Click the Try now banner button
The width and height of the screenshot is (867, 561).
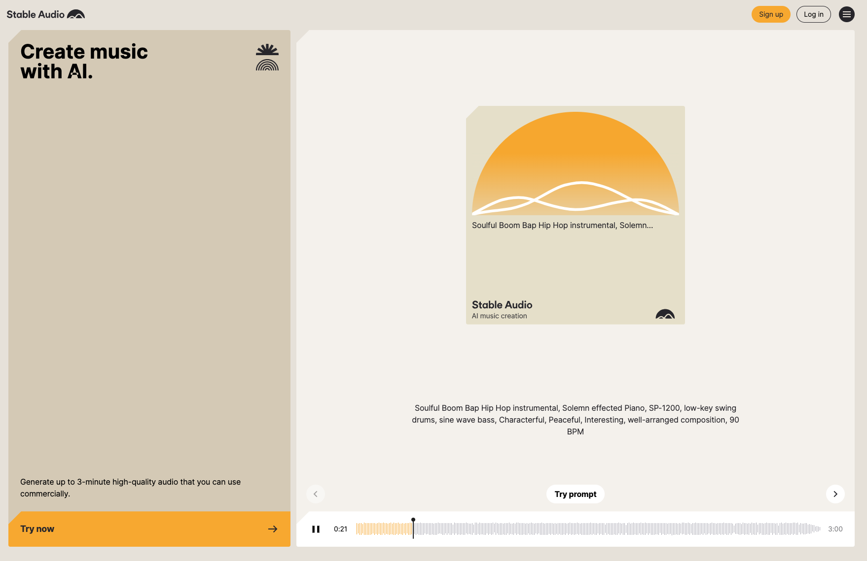click(149, 529)
